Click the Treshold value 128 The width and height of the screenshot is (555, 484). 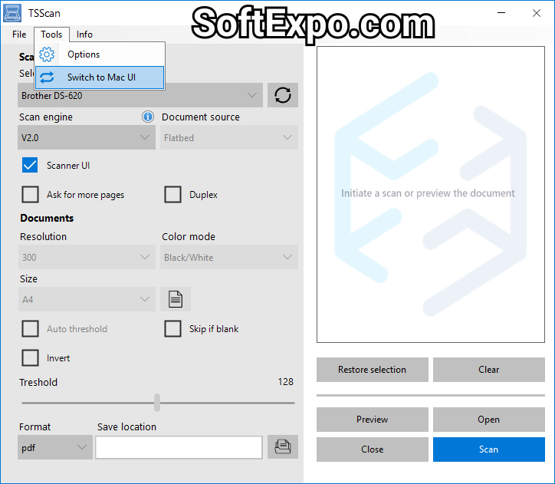(286, 382)
